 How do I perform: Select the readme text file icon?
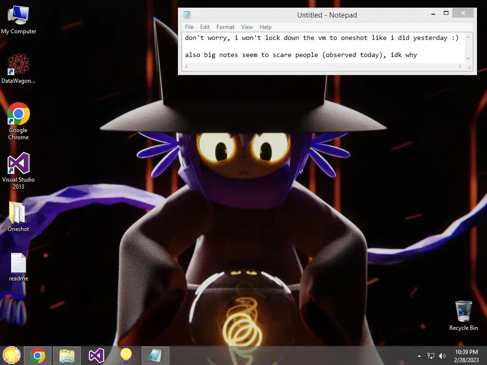pyautogui.click(x=19, y=267)
